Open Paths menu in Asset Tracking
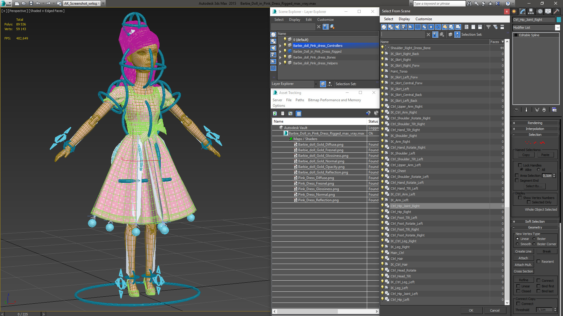The height and width of the screenshot is (316, 563). click(x=300, y=100)
